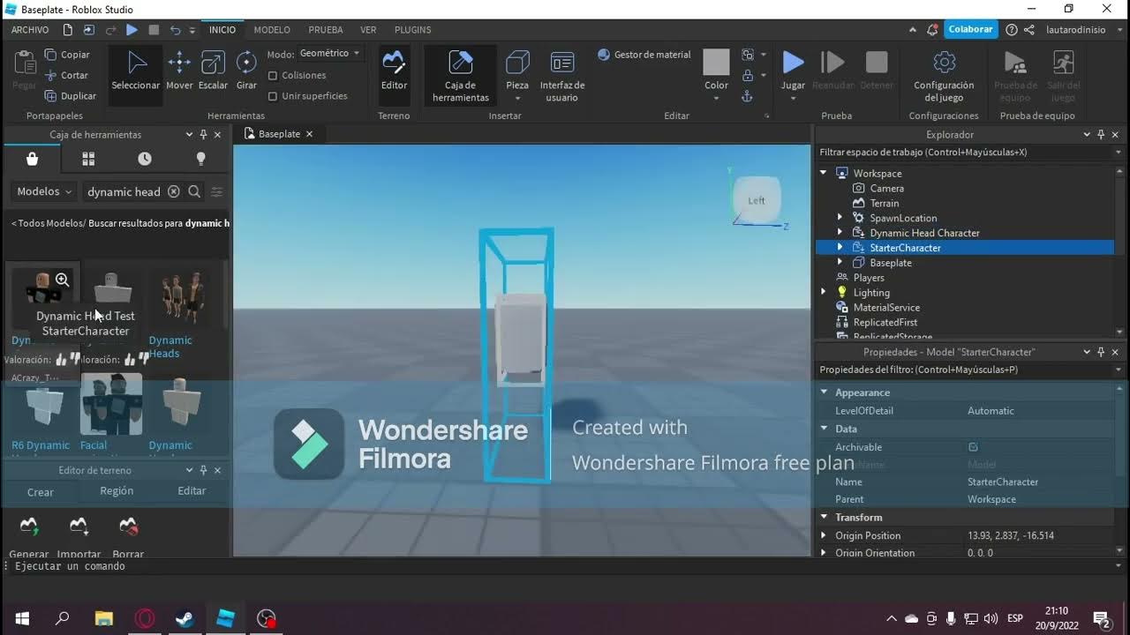The width and height of the screenshot is (1130, 635).
Task: Open Steam from the taskbar
Action: (x=185, y=618)
